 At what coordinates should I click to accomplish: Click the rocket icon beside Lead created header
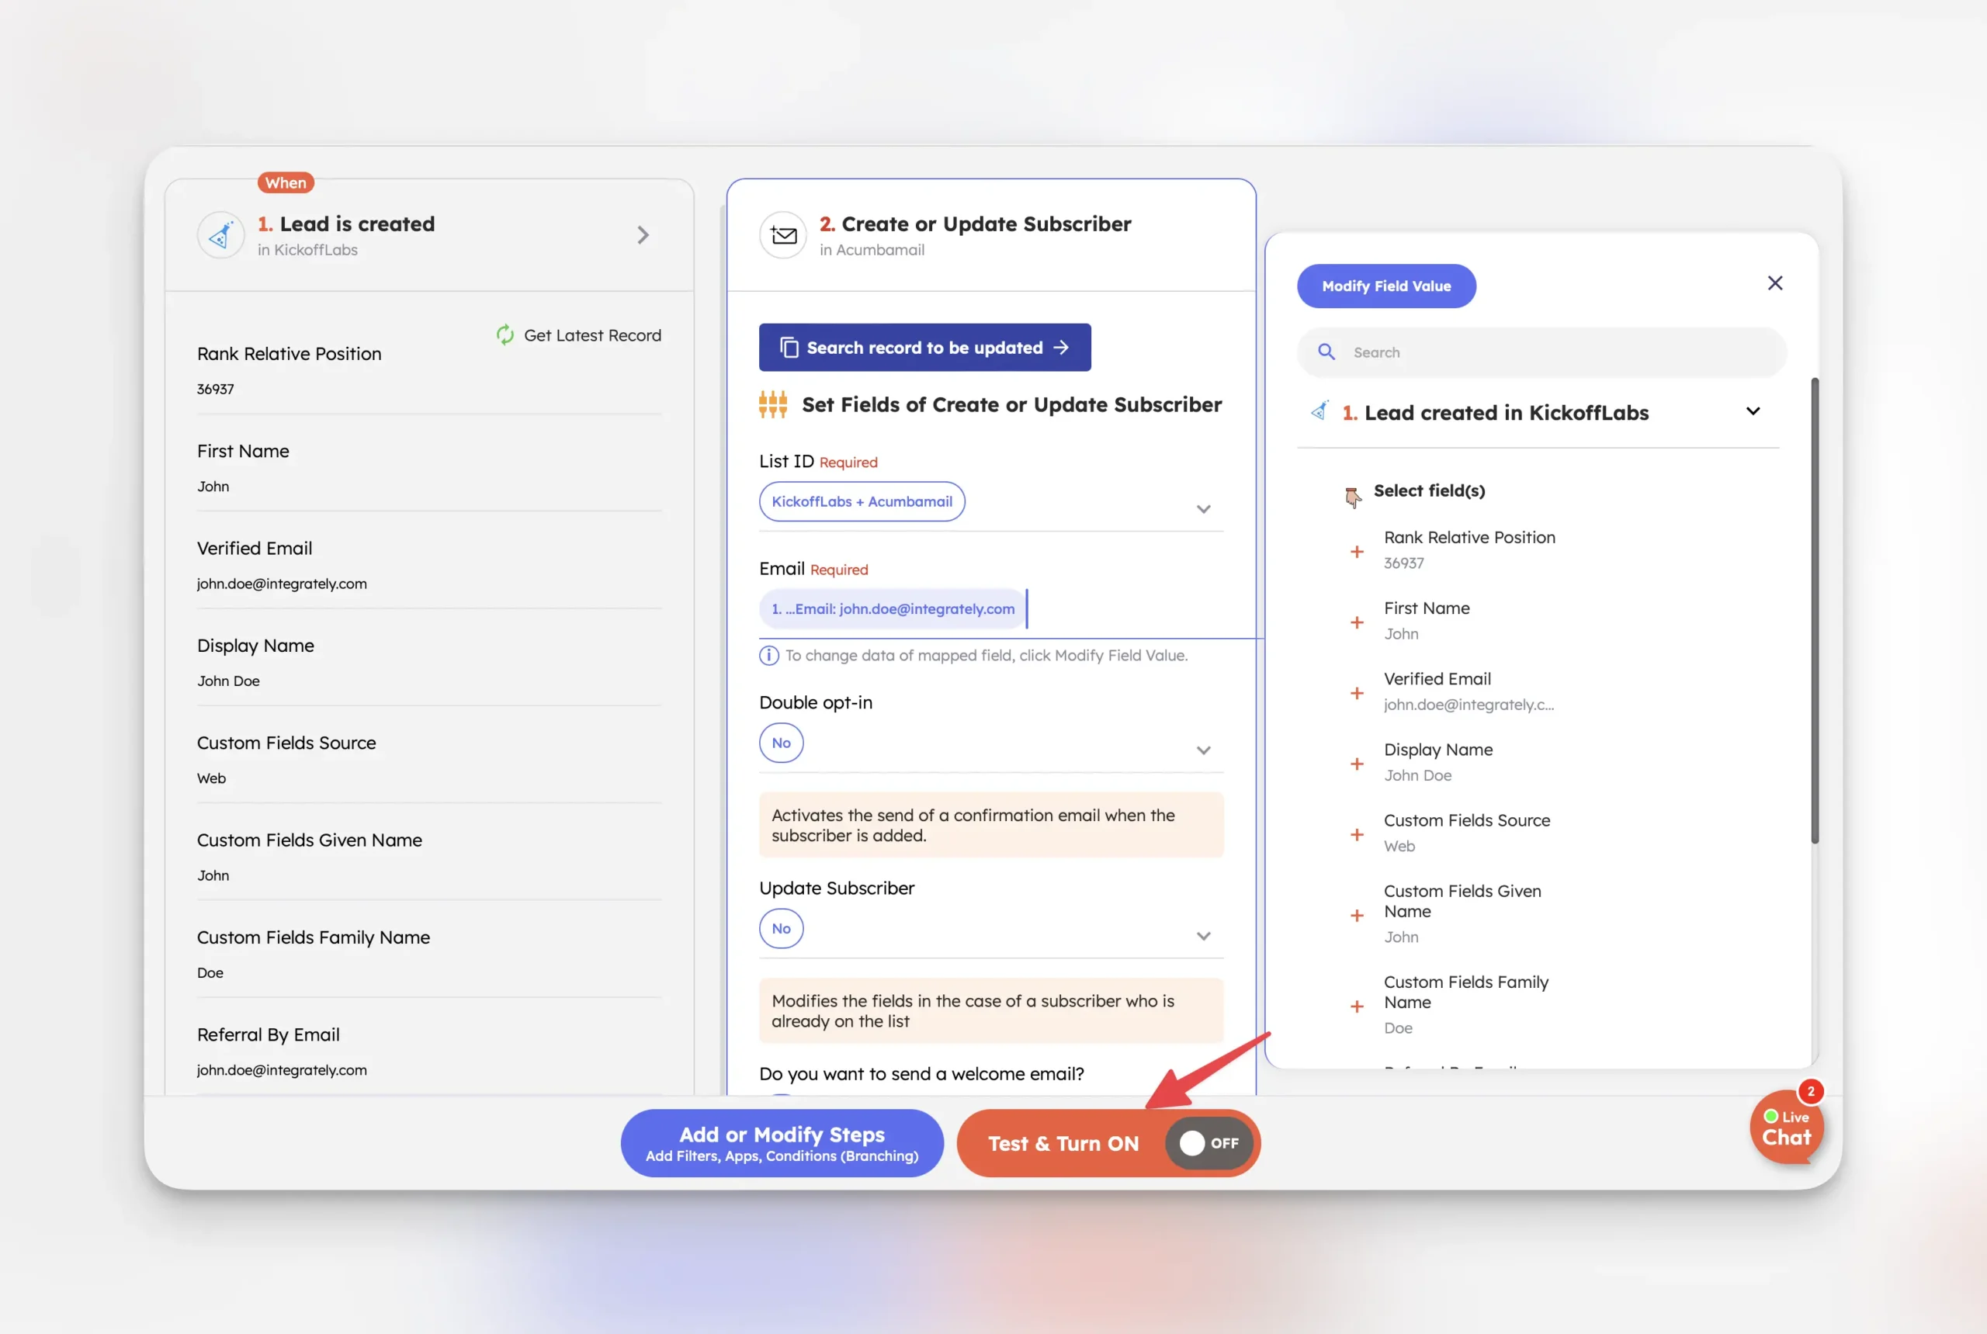[x=1319, y=412]
